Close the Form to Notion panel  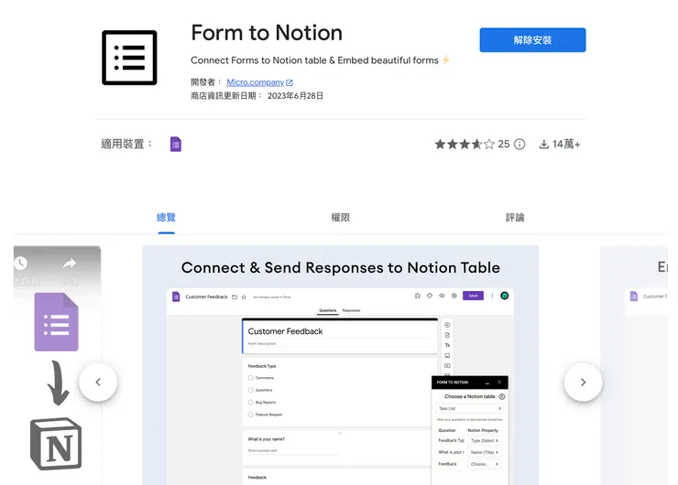pyautogui.click(x=499, y=383)
